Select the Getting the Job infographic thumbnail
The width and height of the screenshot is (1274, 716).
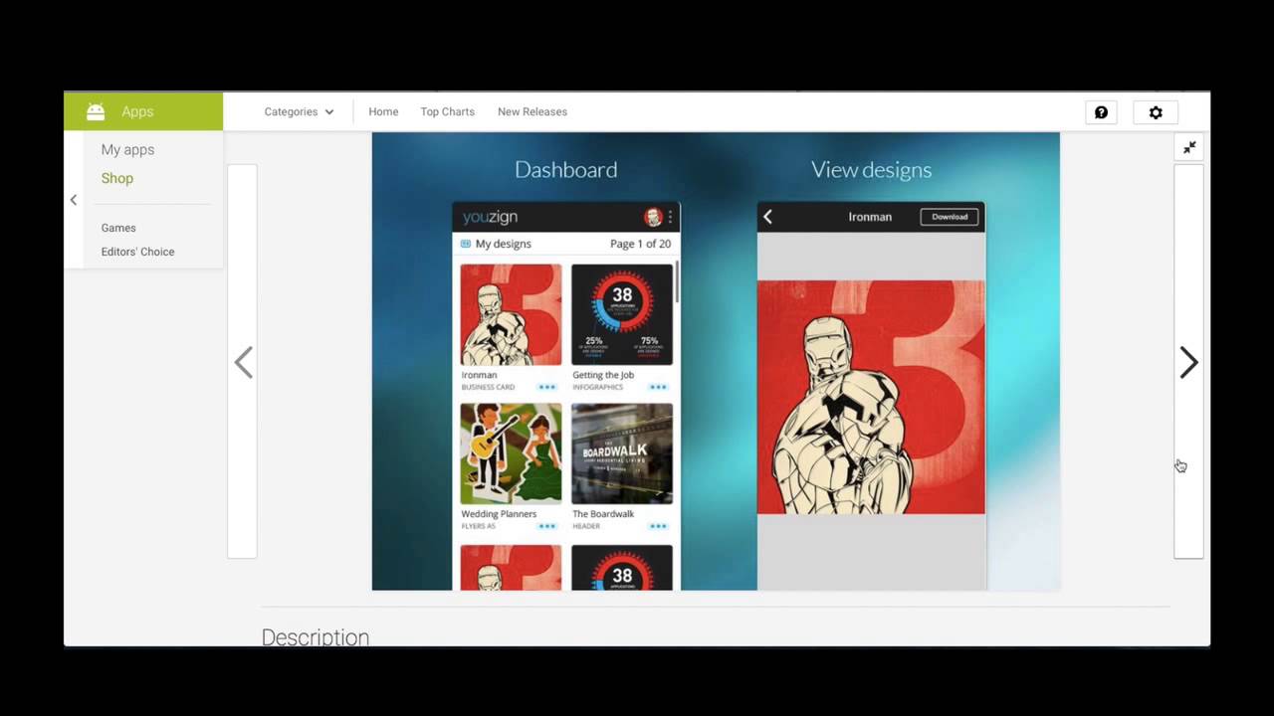(x=622, y=314)
